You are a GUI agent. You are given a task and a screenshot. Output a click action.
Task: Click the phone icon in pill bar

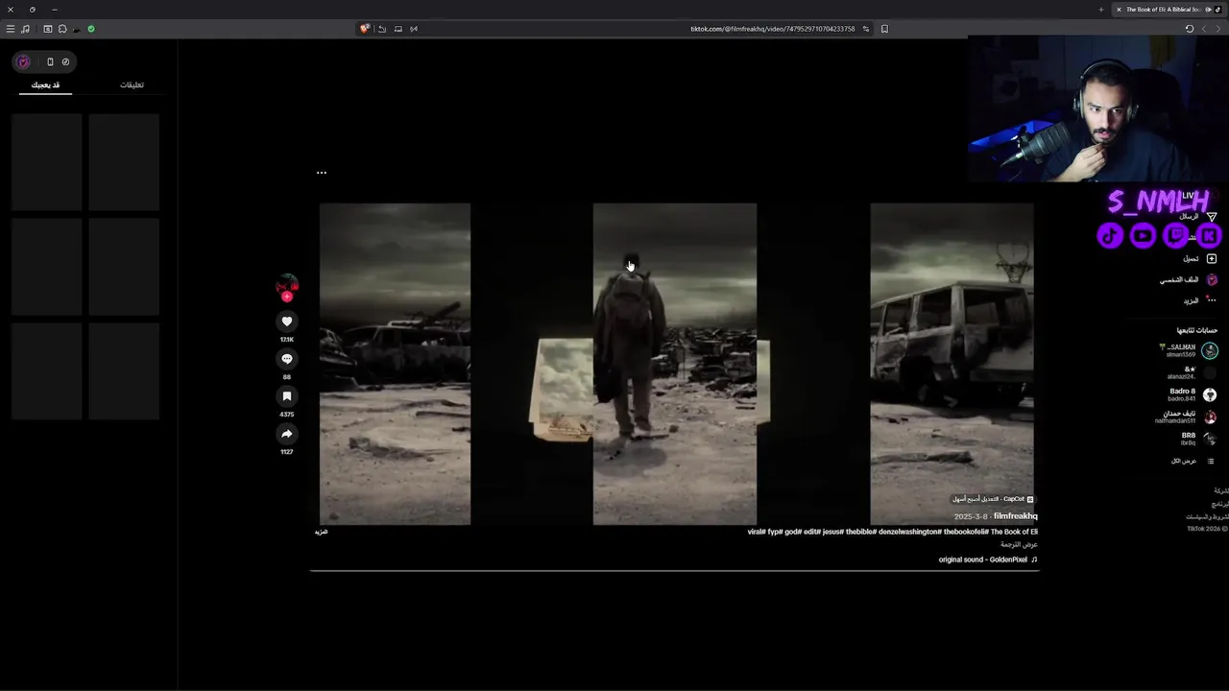point(50,61)
